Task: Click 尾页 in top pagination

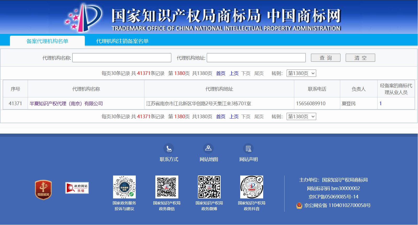Action: [259, 73]
